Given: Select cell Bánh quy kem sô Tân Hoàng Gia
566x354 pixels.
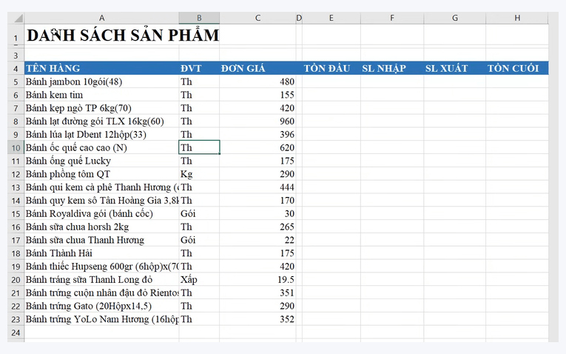Looking at the screenshot, I should click(101, 200).
